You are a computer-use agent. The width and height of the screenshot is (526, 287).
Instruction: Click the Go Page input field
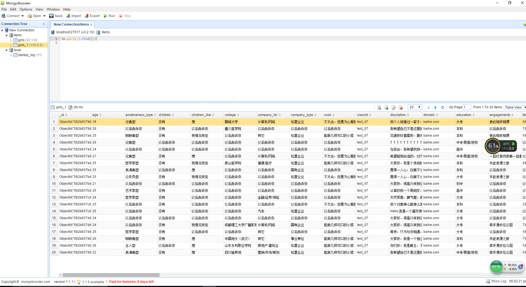(467, 107)
